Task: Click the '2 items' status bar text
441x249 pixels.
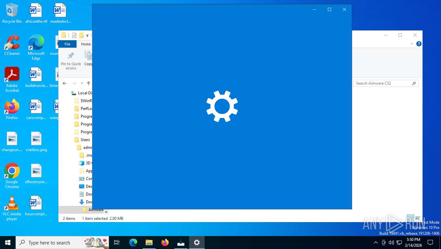Action: pos(69,219)
